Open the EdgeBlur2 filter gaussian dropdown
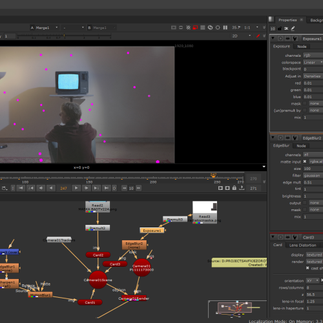Viewport: 323px width, 323px height. pyautogui.click(x=313, y=176)
